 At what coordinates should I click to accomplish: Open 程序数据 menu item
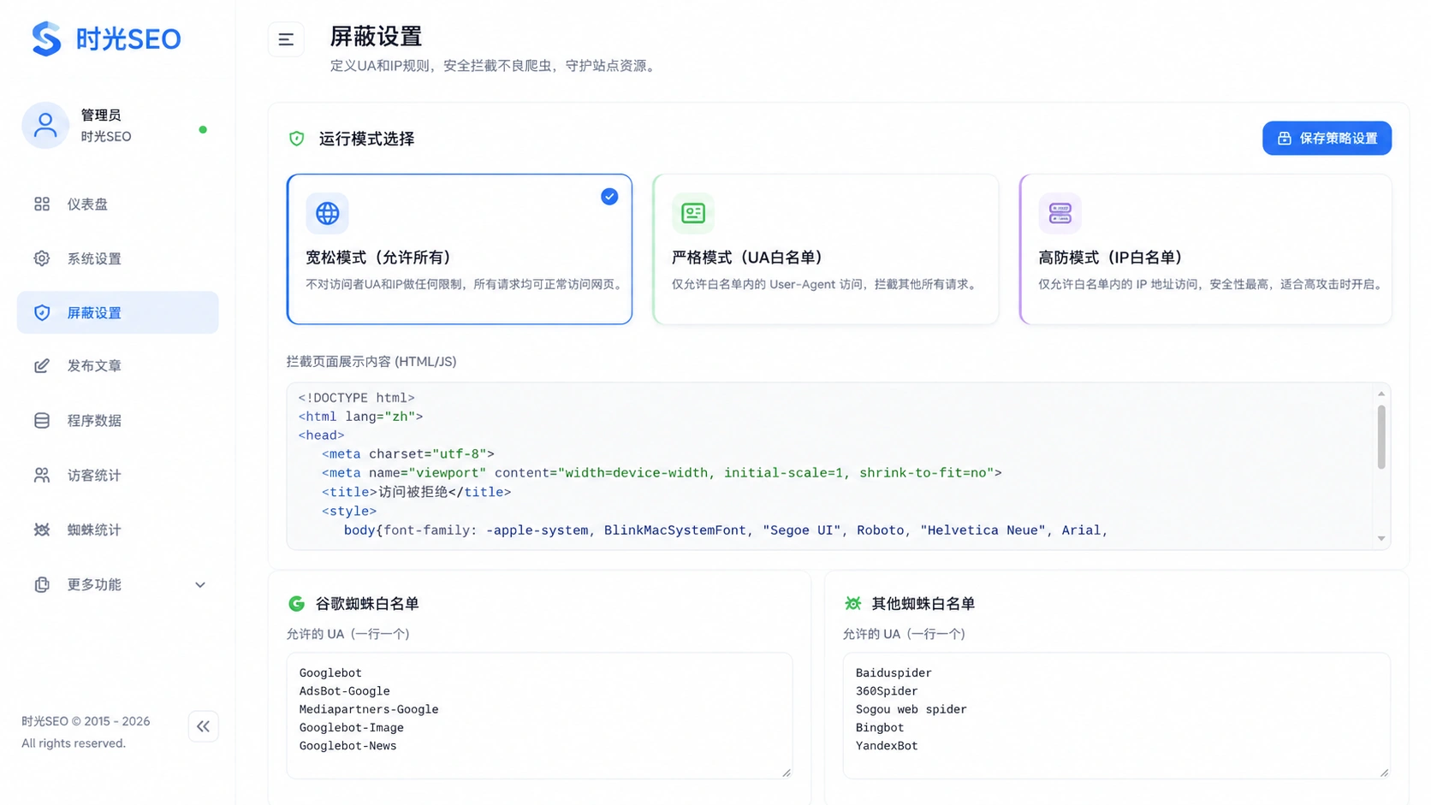[118, 420]
